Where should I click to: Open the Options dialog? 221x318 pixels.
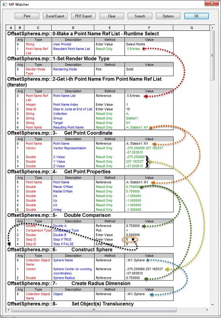coord(168,16)
